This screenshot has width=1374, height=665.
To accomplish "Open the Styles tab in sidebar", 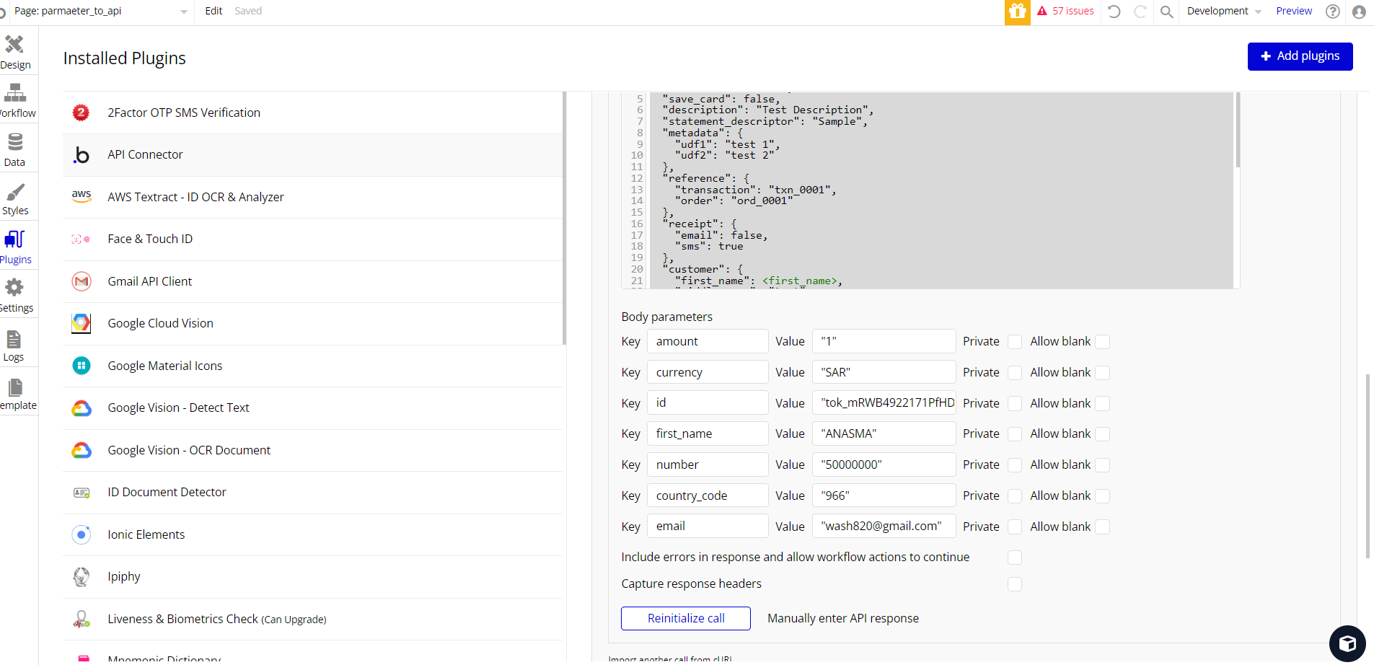I will [15, 198].
